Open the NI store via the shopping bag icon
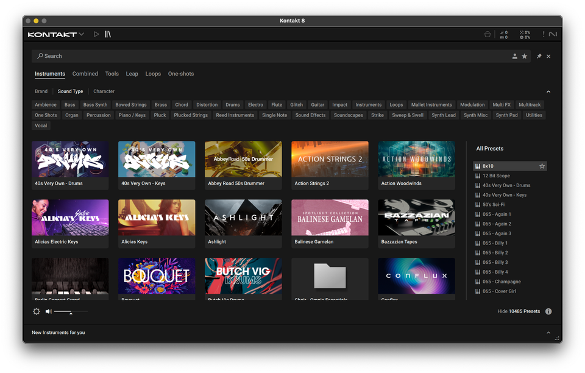Image resolution: width=585 pixels, height=373 pixels. coord(487,34)
